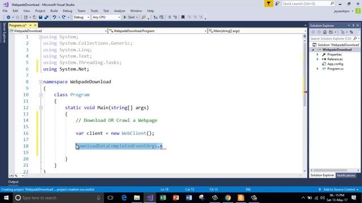Click the feedback icon beside Quick Launch
The width and height of the screenshot is (362, 203).
click(277, 4)
